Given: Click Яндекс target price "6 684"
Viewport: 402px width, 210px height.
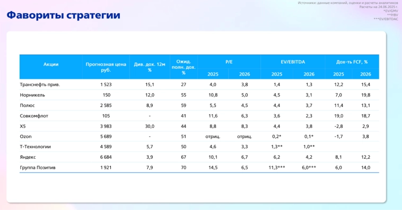Looking at the screenshot, I should tap(106, 157).
